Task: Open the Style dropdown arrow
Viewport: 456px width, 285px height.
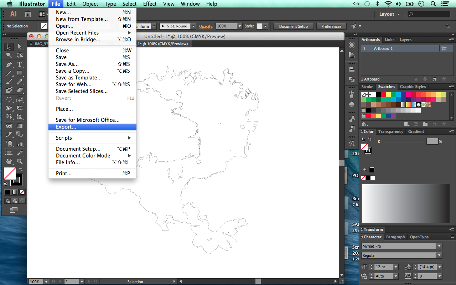Action: 265,26
